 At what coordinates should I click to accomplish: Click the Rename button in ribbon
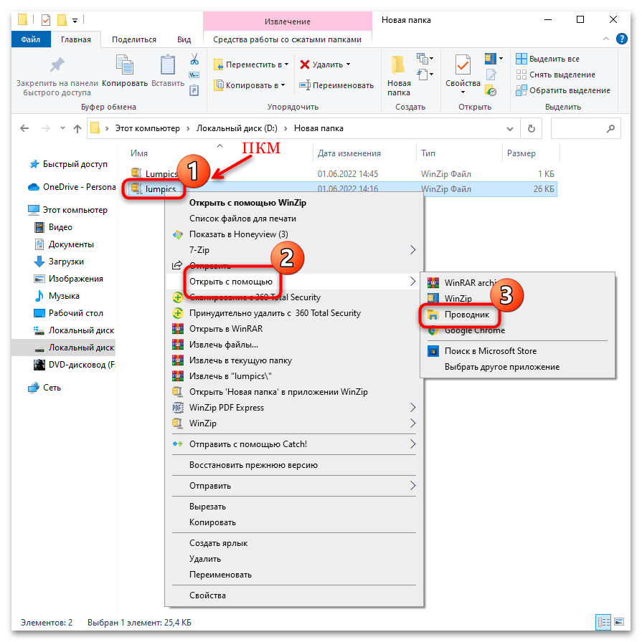[x=336, y=85]
